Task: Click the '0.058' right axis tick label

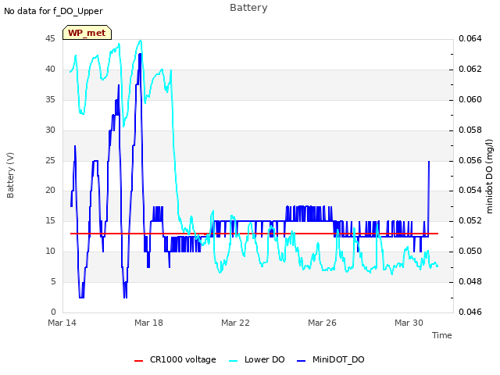Action: pyautogui.click(x=470, y=130)
